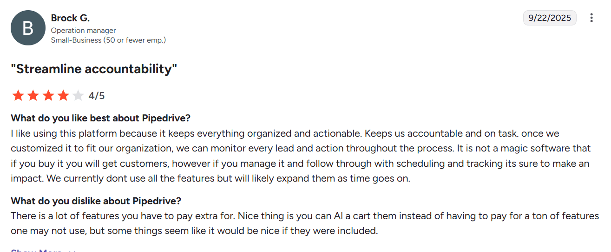The height and width of the screenshot is (252, 611).
Task: Click the fourth orange rating star
Action: click(63, 96)
